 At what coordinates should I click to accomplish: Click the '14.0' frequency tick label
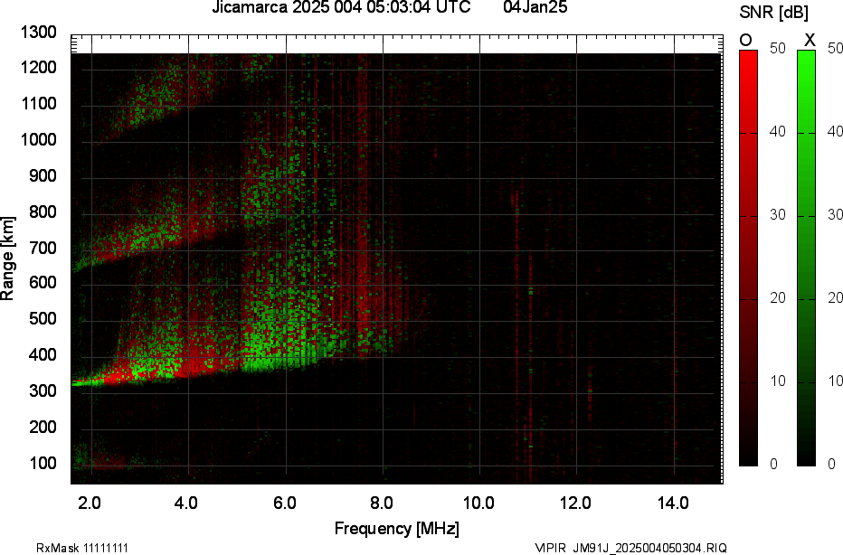(x=673, y=503)
